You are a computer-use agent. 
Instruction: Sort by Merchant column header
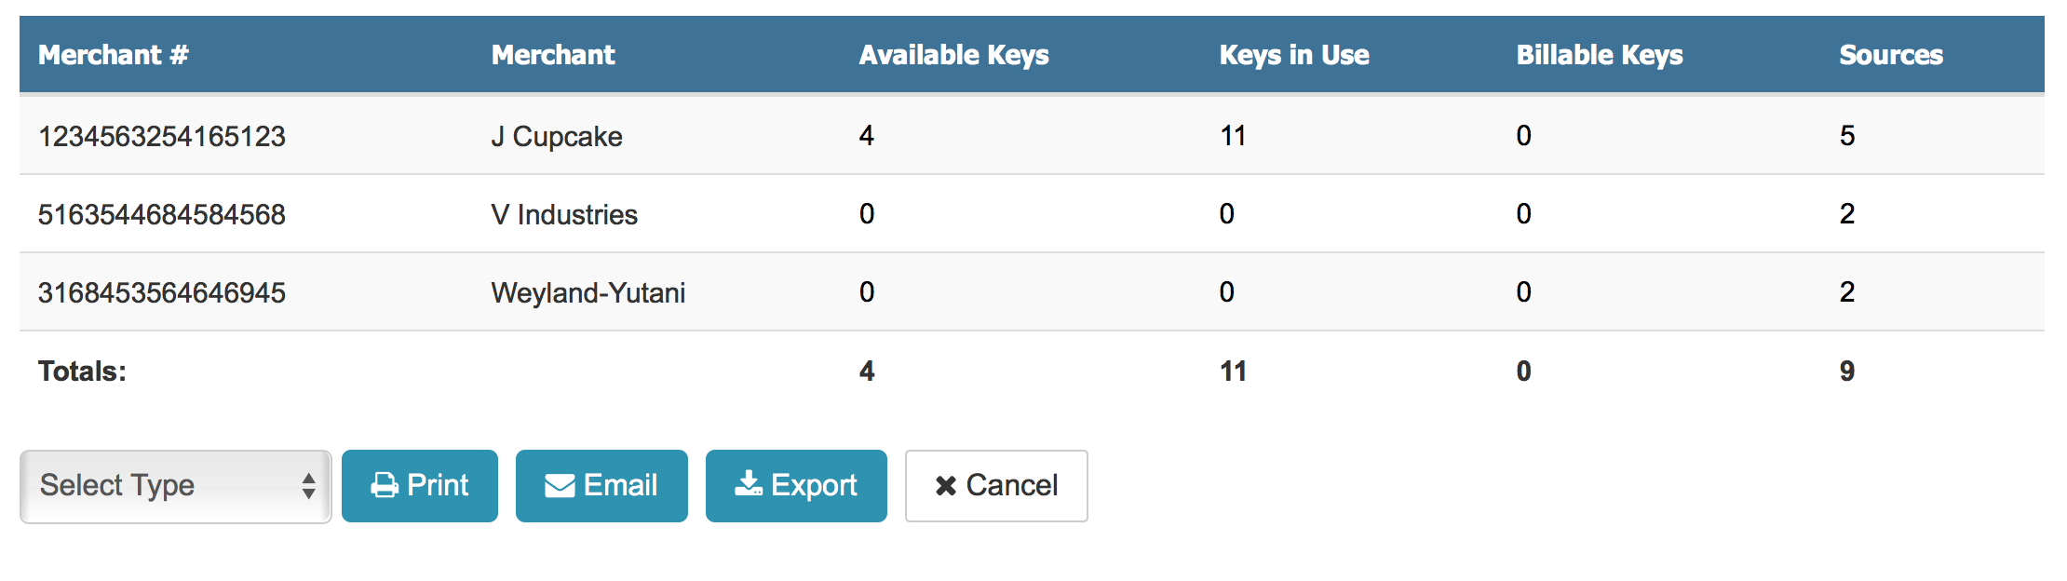(x=553, y=55)
